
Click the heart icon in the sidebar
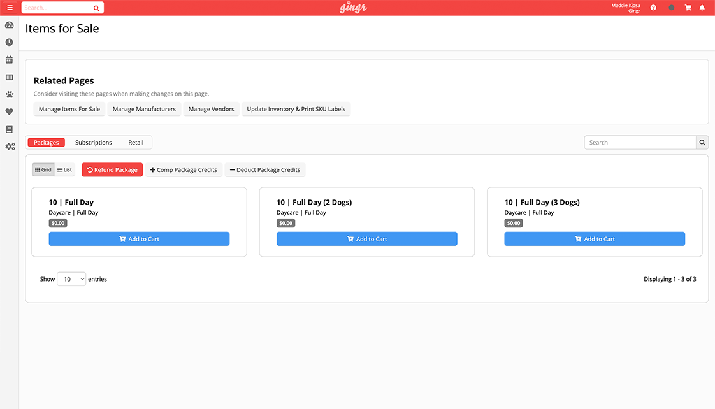pyautogui.click(x=10, y=111)
